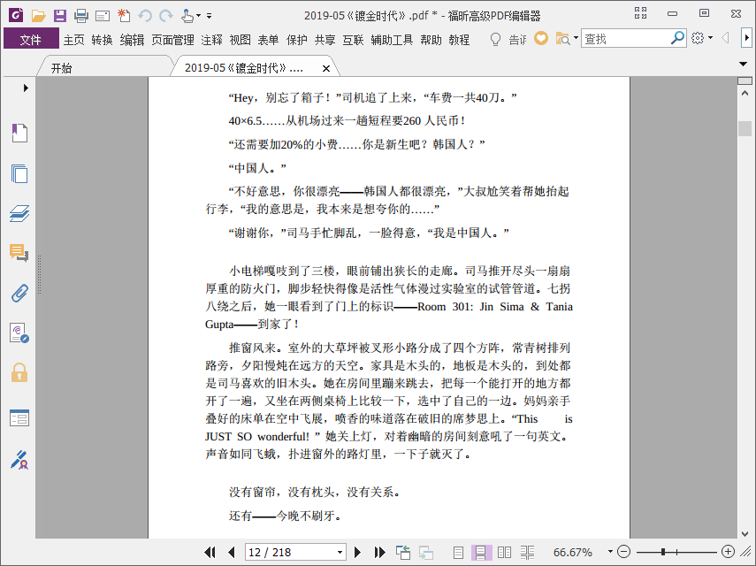Enable single page view mode
The image size is (756, 566).
pyautogui.click(x=458, y=552)
